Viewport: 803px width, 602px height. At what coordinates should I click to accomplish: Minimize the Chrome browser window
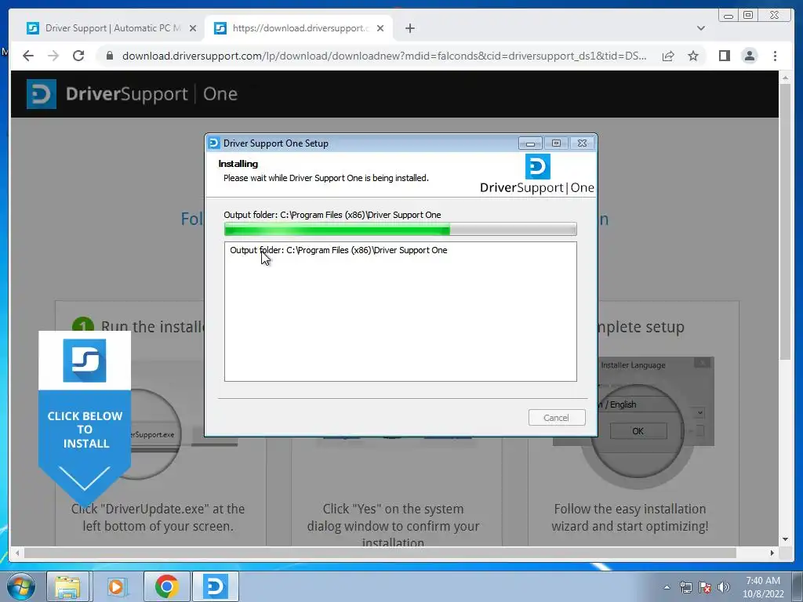point(729,16)
